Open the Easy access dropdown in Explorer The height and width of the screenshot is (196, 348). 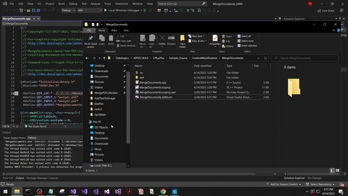[x=197, y=41]
